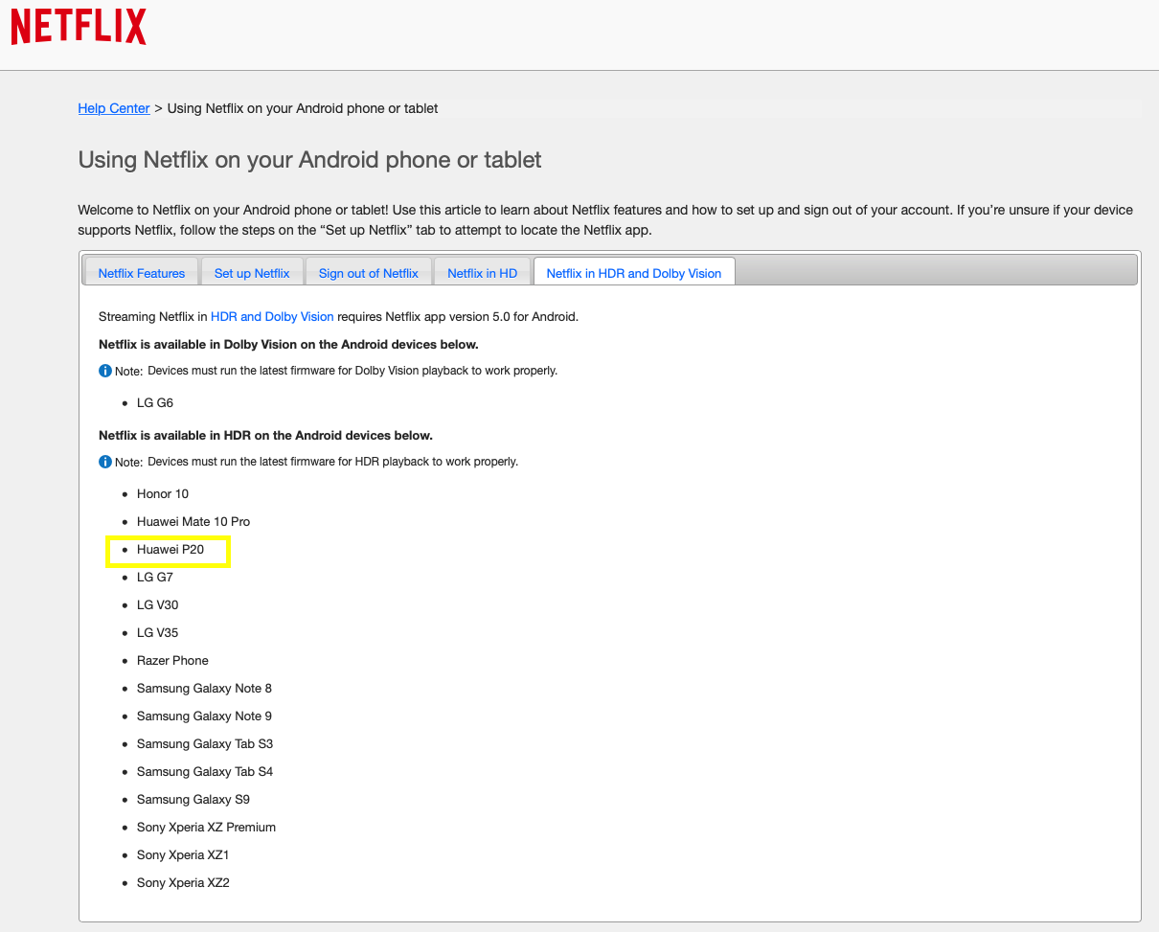This screenshot has height=932, width=1159.
Task: Click Samsung Galaxy Note 8 entry
Action: point(205,689)
